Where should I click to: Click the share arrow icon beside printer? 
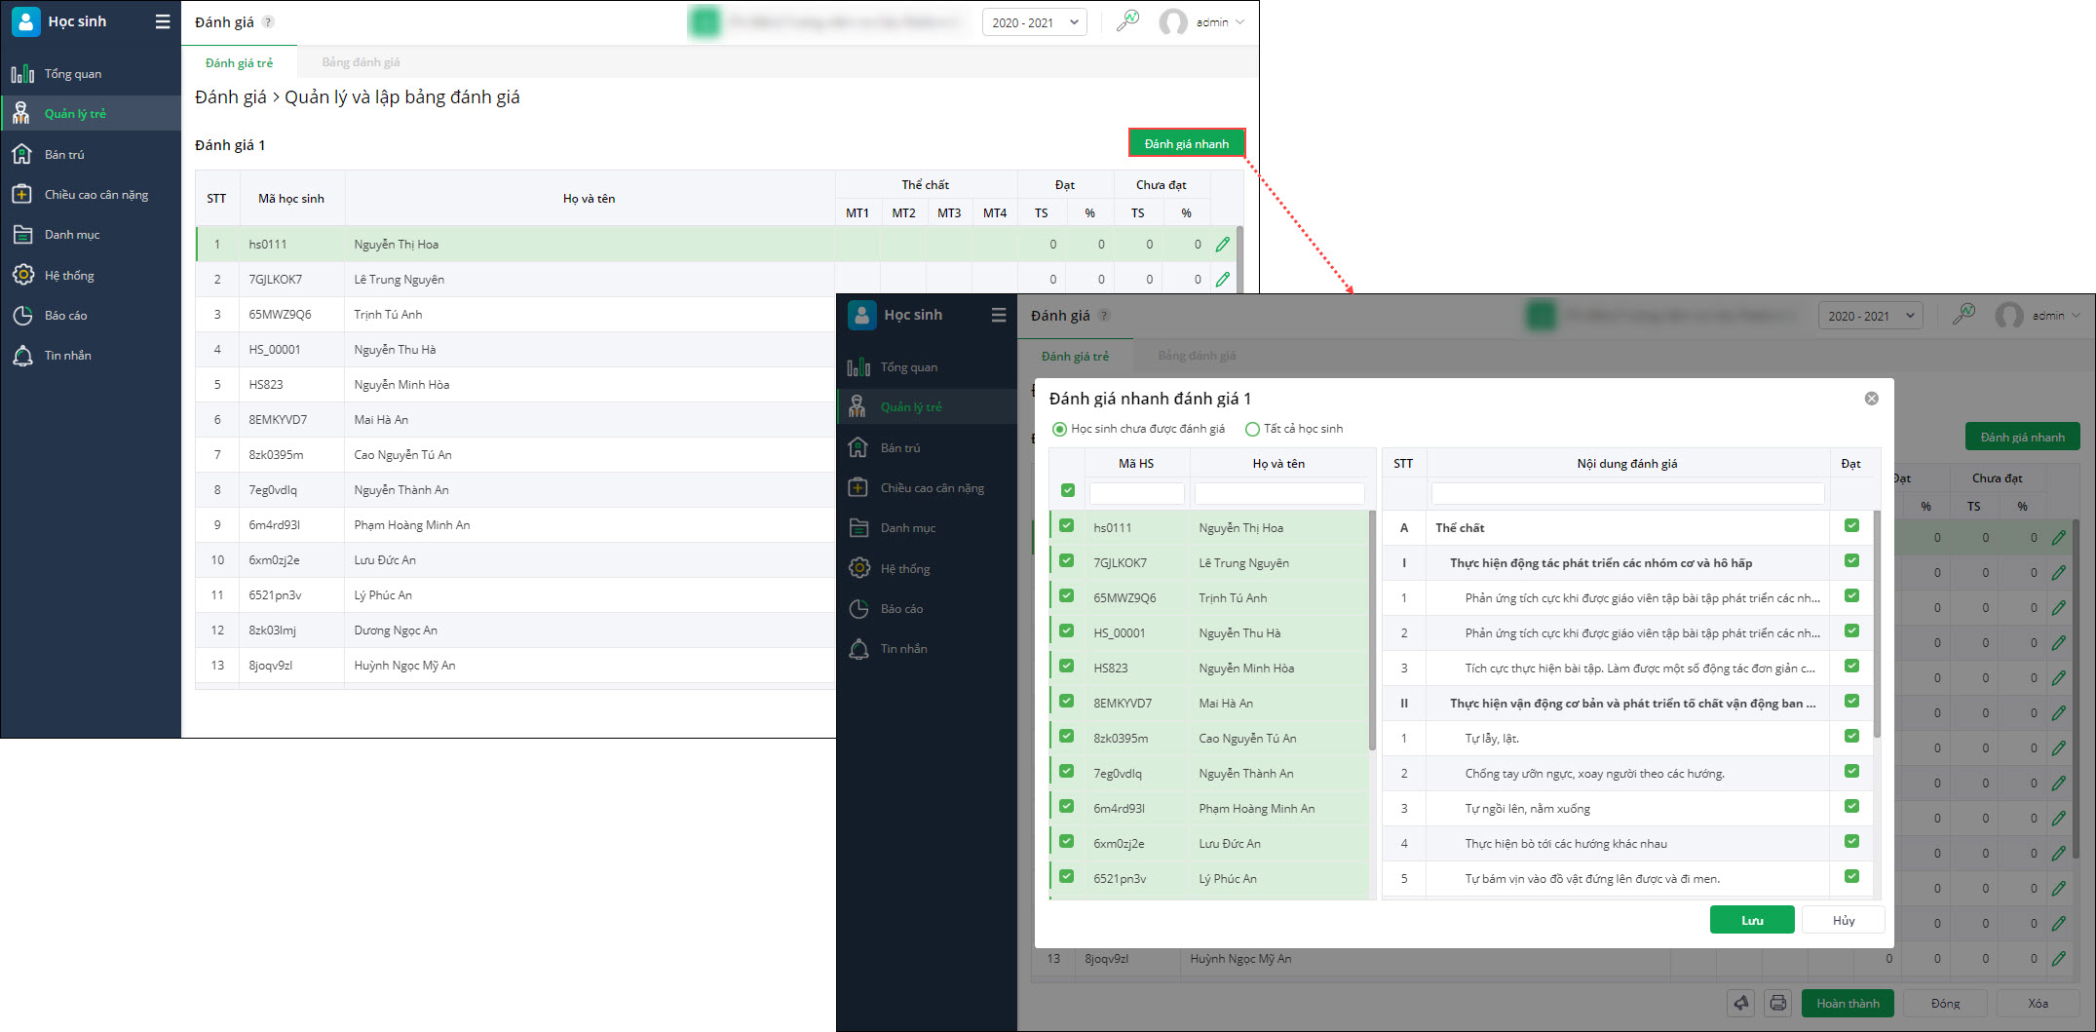tap(1741, 1003)
